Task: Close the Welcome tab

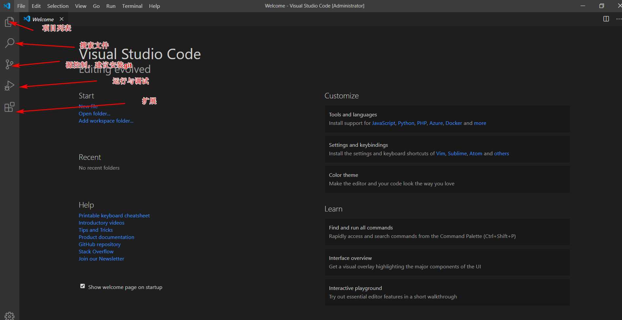Action: point(61,19)
